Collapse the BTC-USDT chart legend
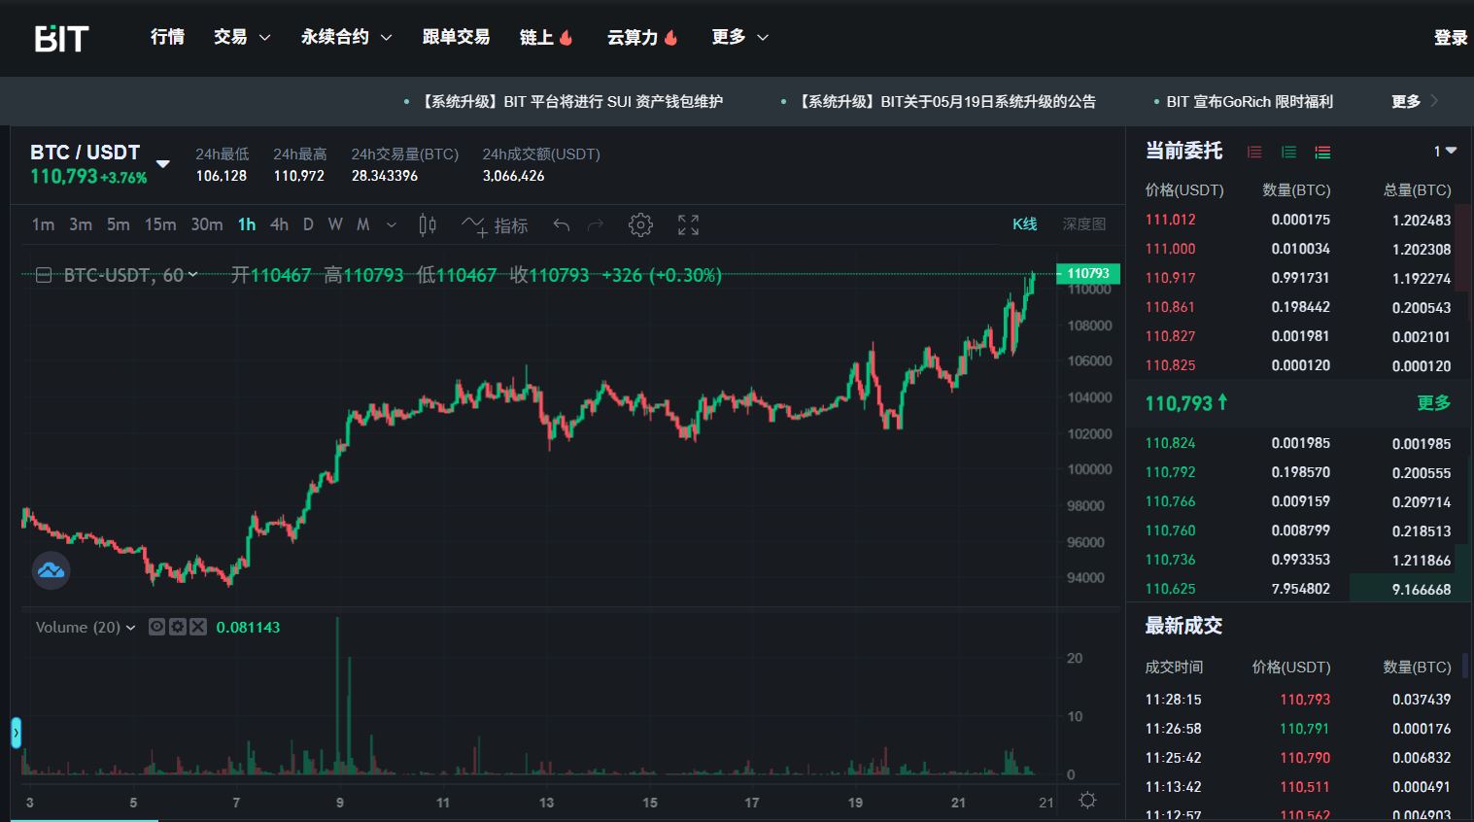Viewport: 1474px width, 822px height. tap(44, 276)
